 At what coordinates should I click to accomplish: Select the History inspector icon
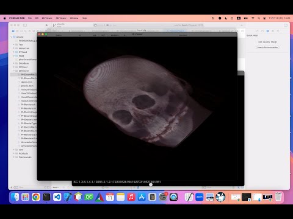click(x=262, y=31)
